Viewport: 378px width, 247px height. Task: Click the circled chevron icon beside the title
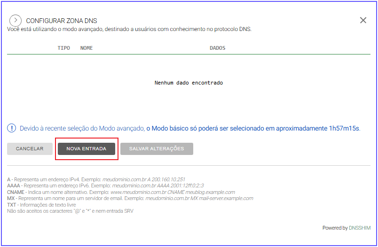click(x=16, y=20)
